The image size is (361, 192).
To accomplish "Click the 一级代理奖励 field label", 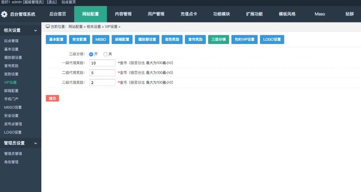I will click(x=73, y=63).
